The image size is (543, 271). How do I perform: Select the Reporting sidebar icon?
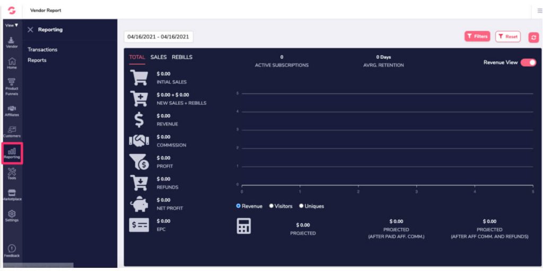click(12, 153)
